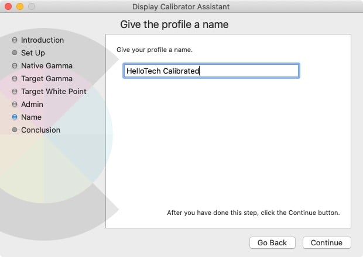Click the bullet beside Target White Point
Screen dimensions: 363x257
(15, 92)
